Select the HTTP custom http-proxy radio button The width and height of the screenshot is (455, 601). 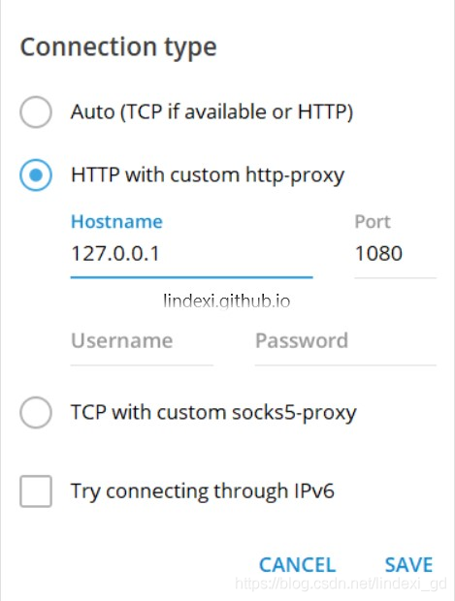pos(36,174)
